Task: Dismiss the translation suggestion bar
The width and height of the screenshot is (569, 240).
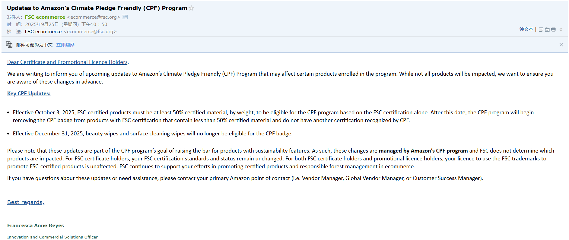Action: [561, 45]
